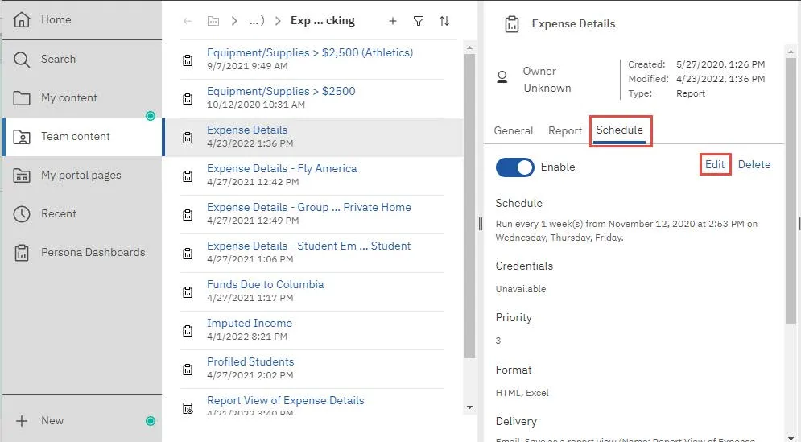This screenshot has width=801, height=442.
Task: Click report icon beside Equipment/Supplies > $2500
Action: [188, 98]
